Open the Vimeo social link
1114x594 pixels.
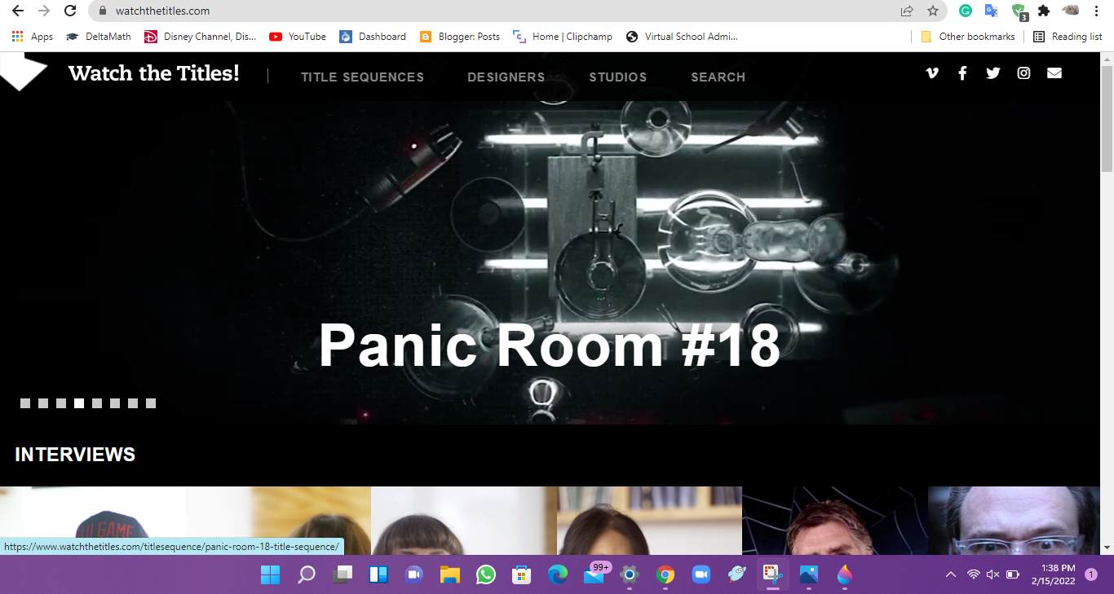[932, 73]
